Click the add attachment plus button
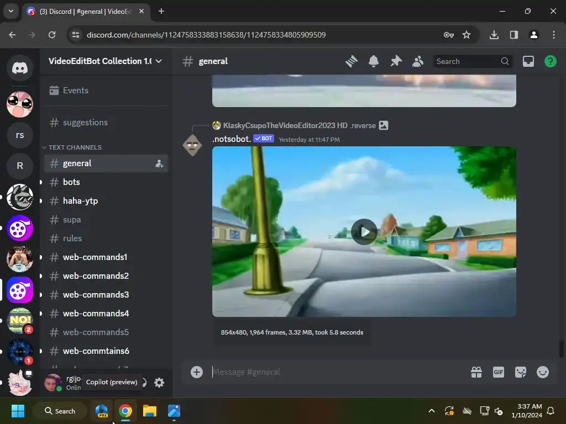566x424 pixels. (x=197, y=372)
